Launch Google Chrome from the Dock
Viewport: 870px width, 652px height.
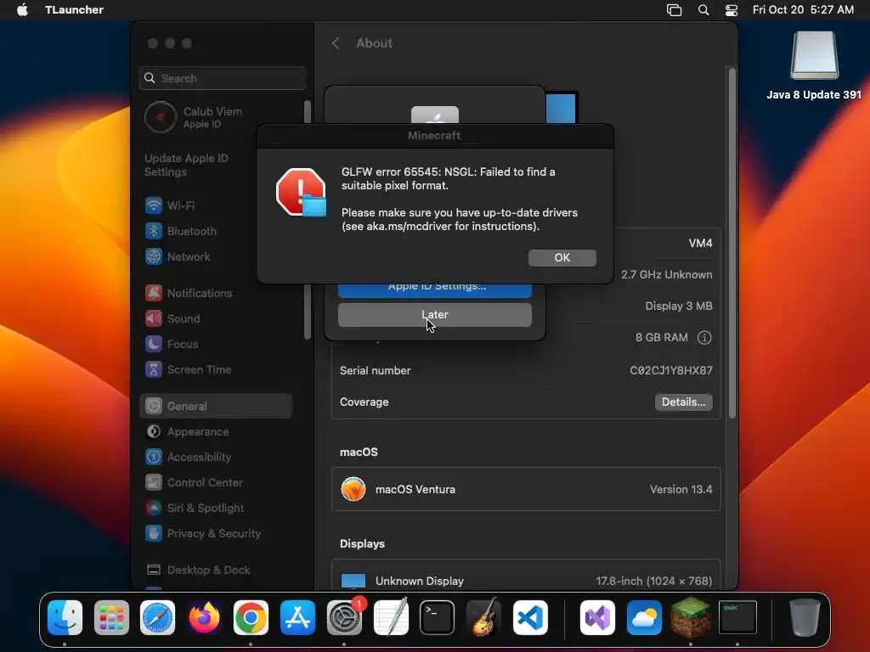(x=251, y=617)
